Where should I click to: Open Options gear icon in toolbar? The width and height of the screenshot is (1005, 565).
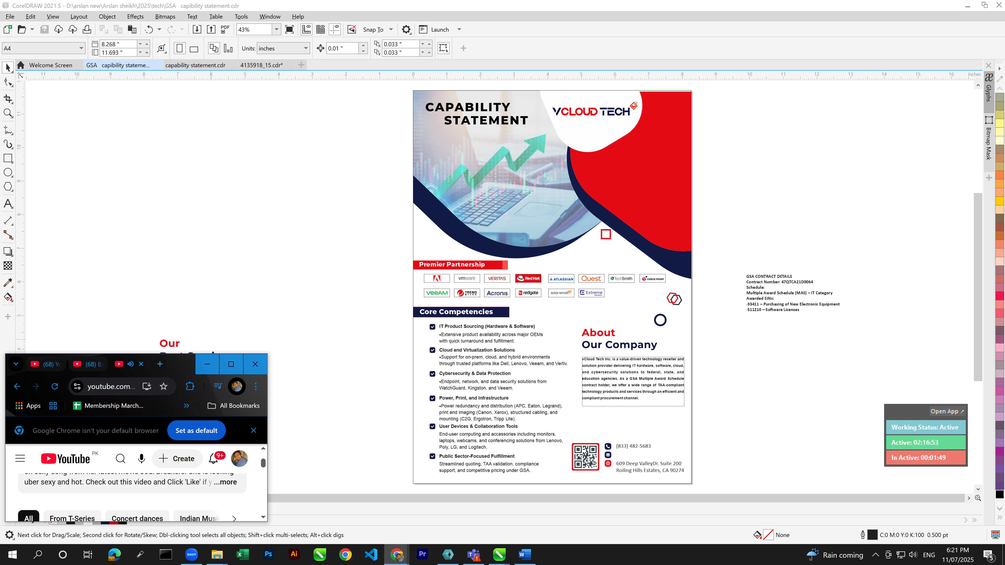pos(406,29)
